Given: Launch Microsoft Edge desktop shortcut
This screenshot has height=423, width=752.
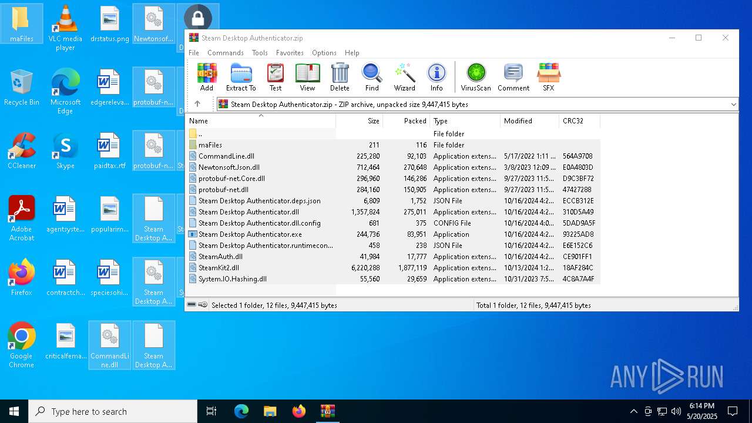Looking at the screenshot, I should [x=65, y=92].
